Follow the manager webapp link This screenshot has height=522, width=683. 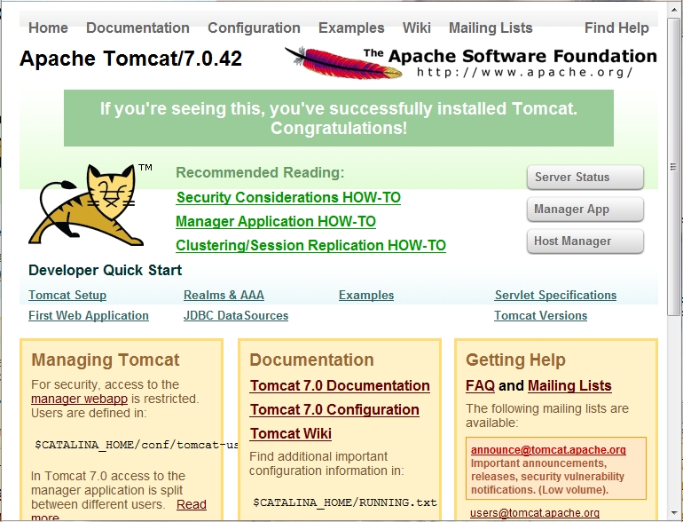pyautogui.click(x=79, y=399)
